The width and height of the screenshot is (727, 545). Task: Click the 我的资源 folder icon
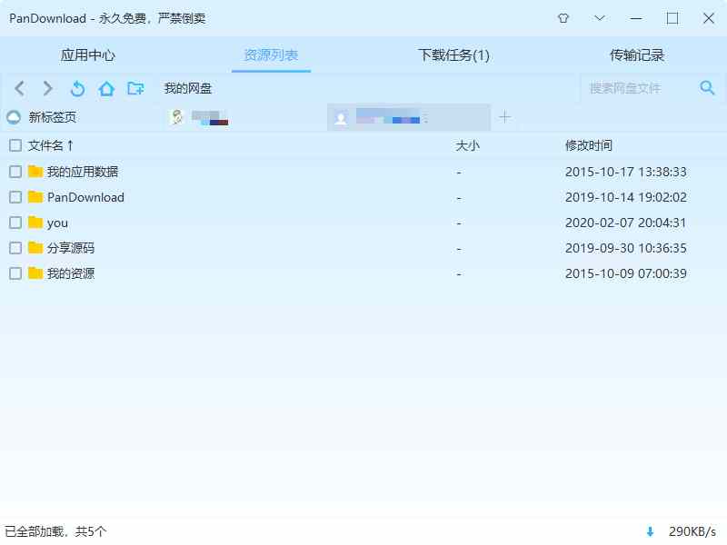click(35, 273)
